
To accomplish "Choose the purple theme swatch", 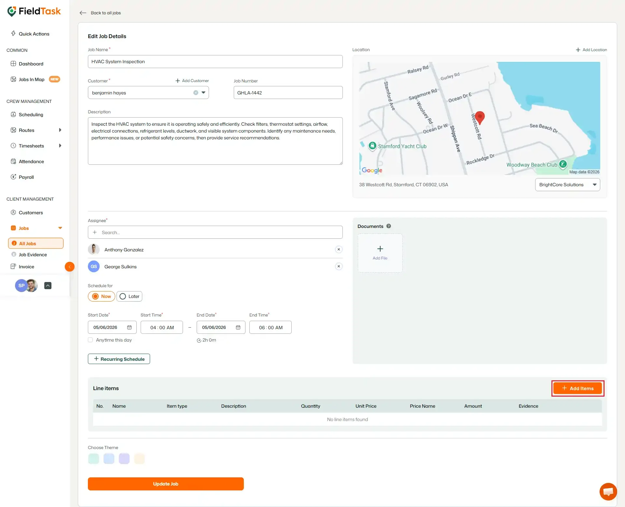I will click(124, 458).
